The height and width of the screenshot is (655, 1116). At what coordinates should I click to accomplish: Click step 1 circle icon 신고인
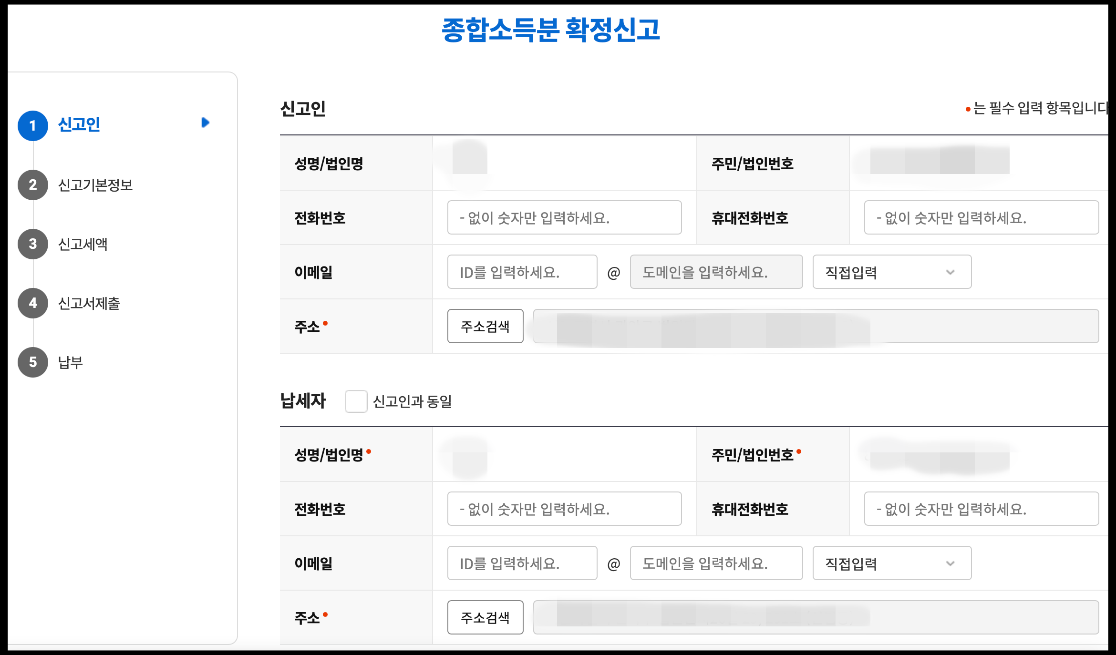point(32,125)
